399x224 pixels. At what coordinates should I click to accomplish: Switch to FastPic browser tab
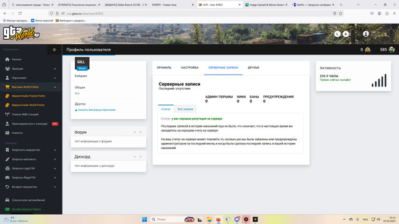click(313, 5)
